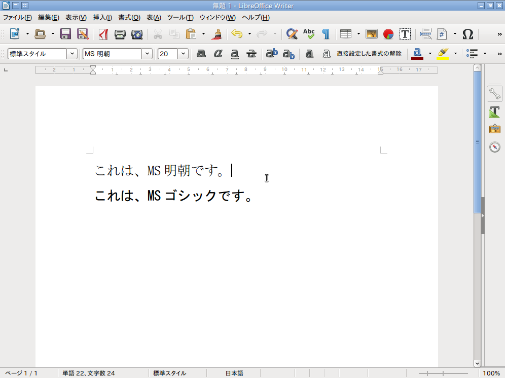Toggle Underline formatting
The image size is (505, 378).
point(235,54)
